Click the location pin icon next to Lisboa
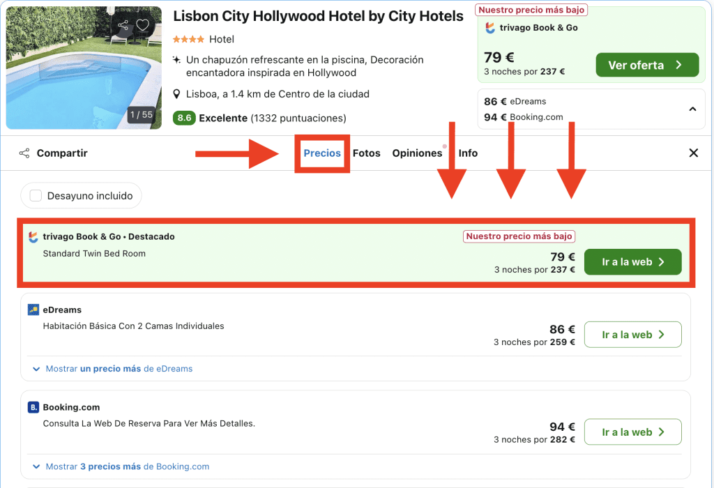This screenshot has width=714, height=488. click(x=178, y=94)
